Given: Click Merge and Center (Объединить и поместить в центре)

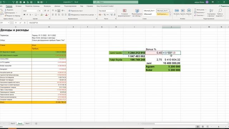Looking at the screenshot, I should 81,15.
